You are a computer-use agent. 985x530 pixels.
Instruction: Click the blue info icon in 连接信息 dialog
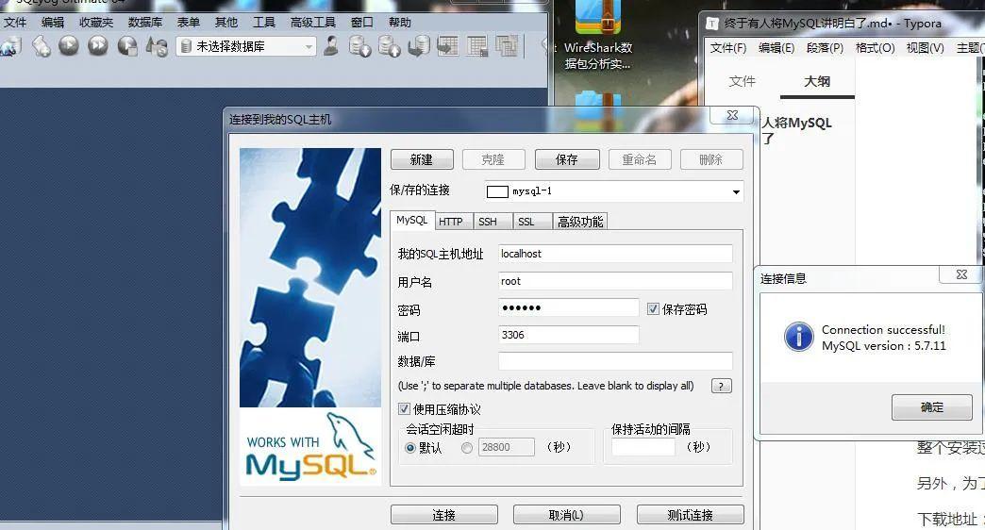(x=799, y=337)
